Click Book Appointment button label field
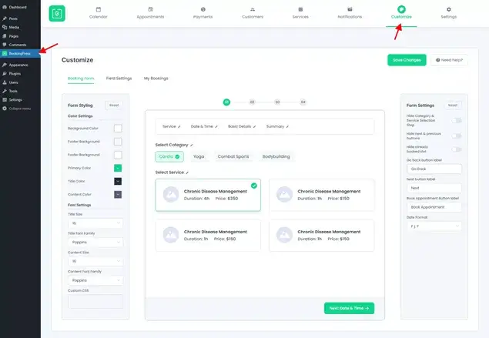Screen dimensions: 489x338 (434, 207)
